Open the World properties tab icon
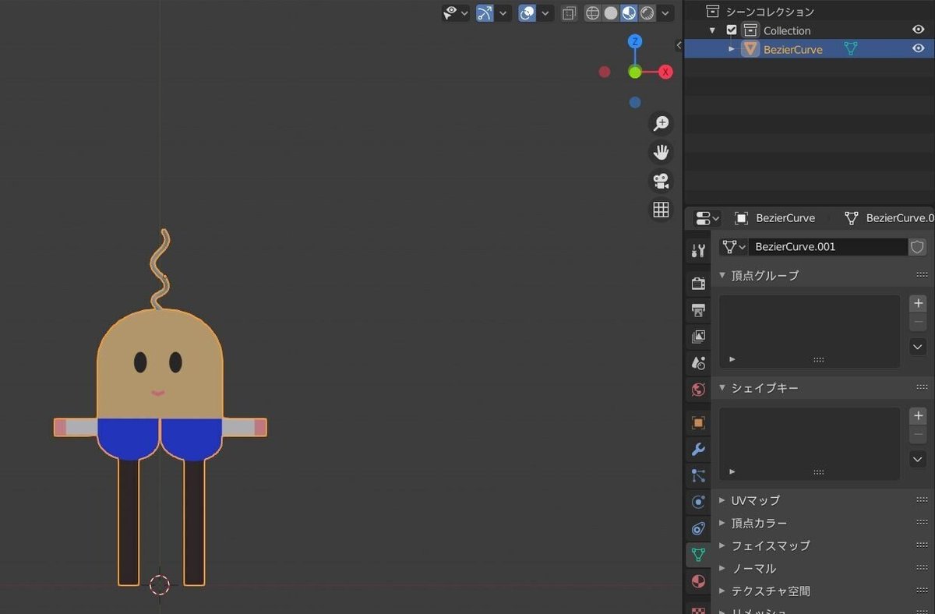Viewport: 935px width, 614px height. point(698,390)
